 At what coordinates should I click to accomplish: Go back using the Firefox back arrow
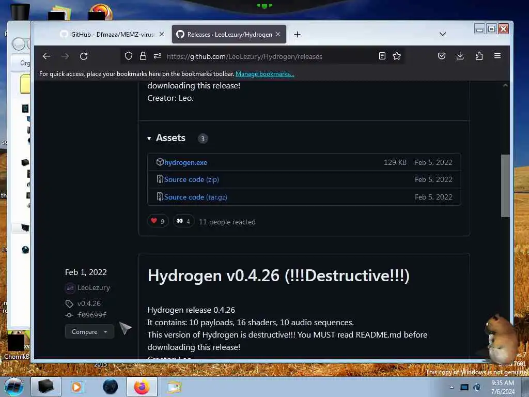[46, 56]
